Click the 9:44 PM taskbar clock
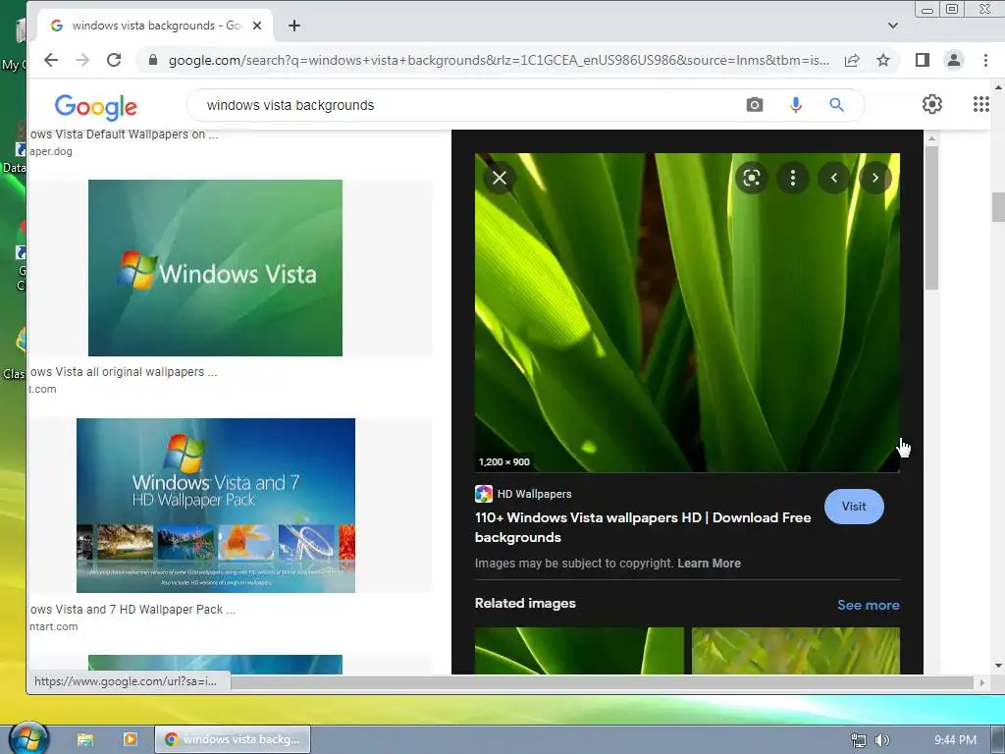The image size is (1005, 754). pos(955,740)
